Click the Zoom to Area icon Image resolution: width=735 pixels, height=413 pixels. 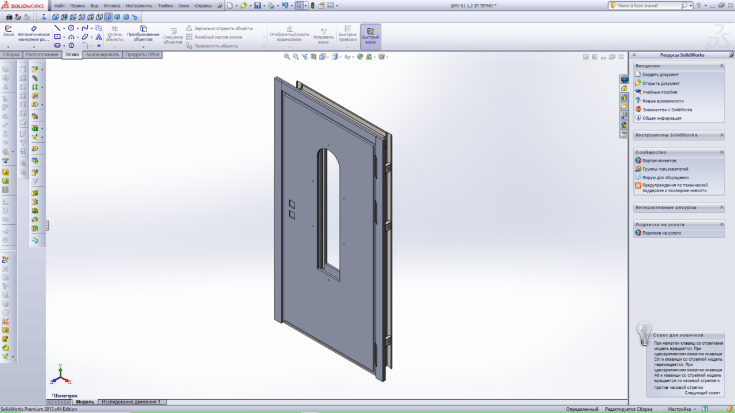tap(296, 56)
